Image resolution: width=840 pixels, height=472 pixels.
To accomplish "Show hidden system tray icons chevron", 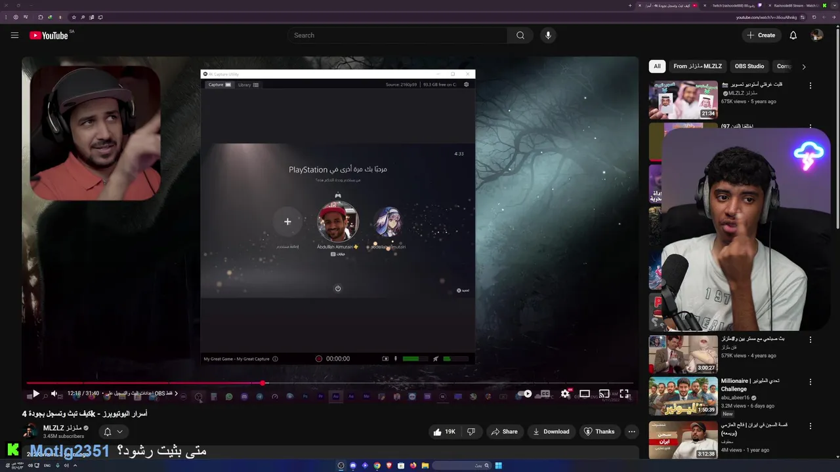I will (75, 465).
